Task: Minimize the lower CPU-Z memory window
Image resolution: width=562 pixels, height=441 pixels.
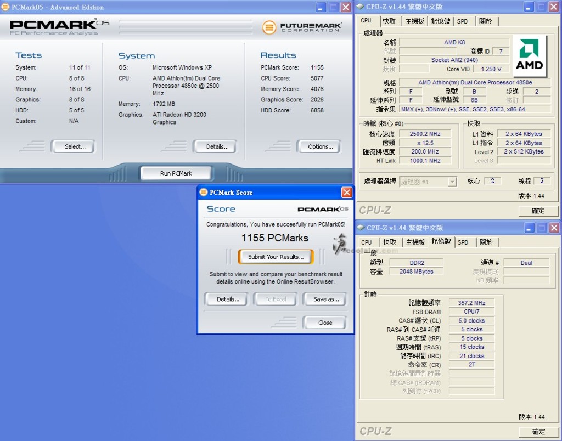Action: coord(529,228)
